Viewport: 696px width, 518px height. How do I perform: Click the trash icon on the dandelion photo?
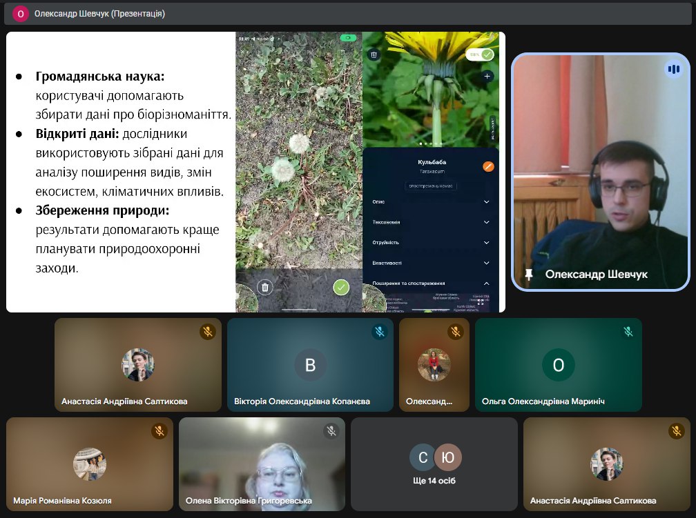374,54
